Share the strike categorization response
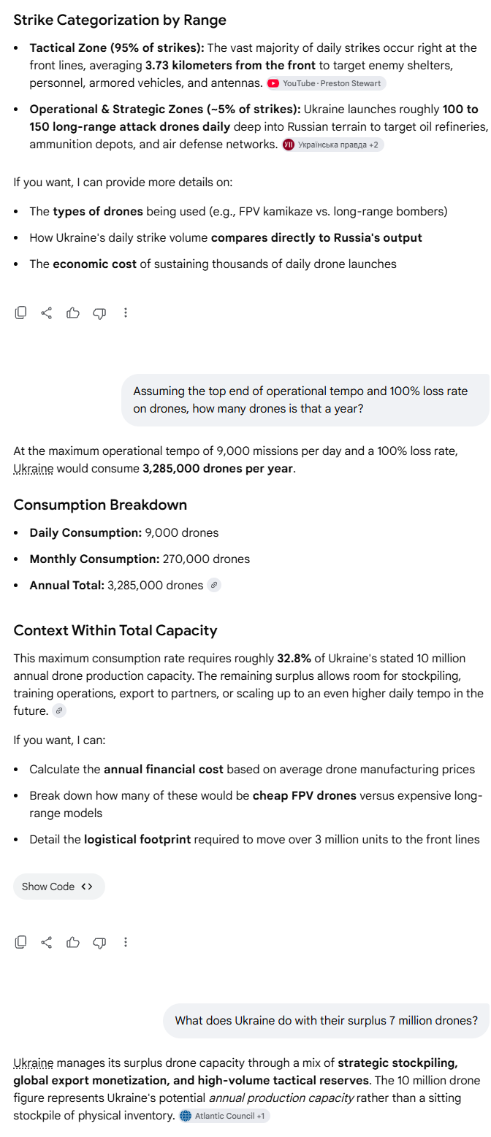Screen dimensions: 491x1137 [x=47, y=313]
